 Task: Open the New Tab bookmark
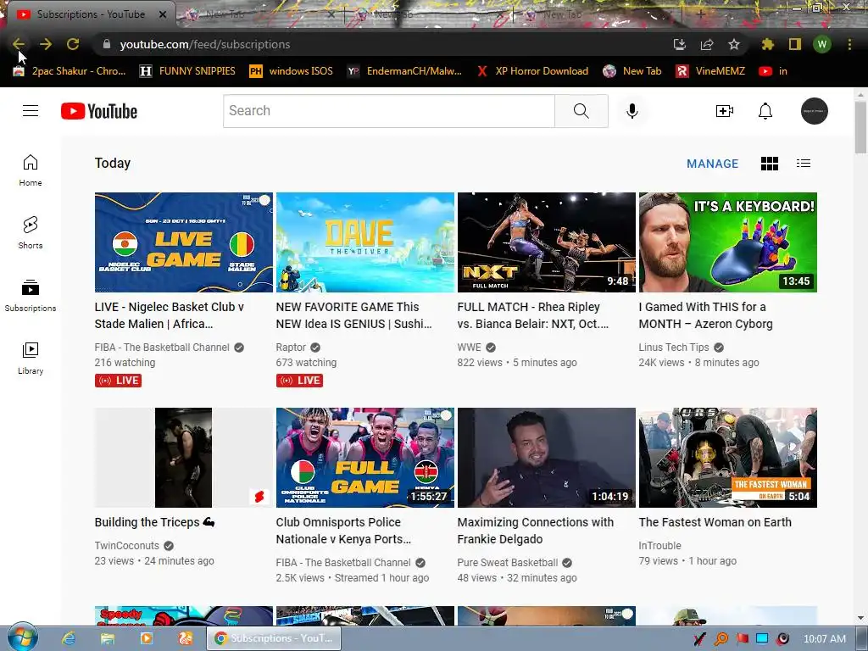(x=632, y=71)
